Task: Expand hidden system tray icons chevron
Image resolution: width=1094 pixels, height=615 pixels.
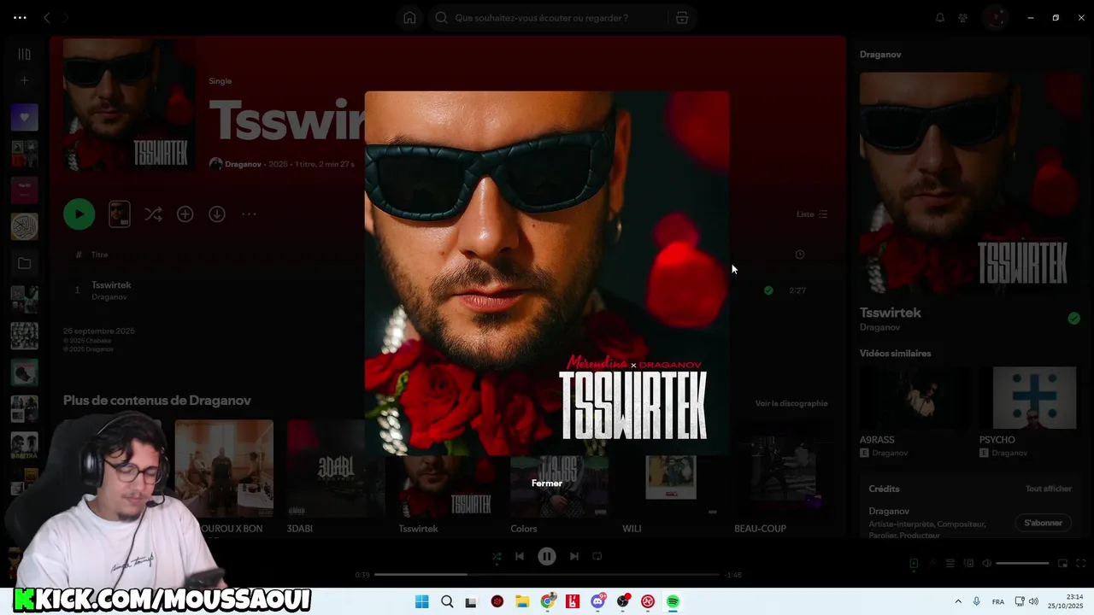Action: [x=958, y=601]
